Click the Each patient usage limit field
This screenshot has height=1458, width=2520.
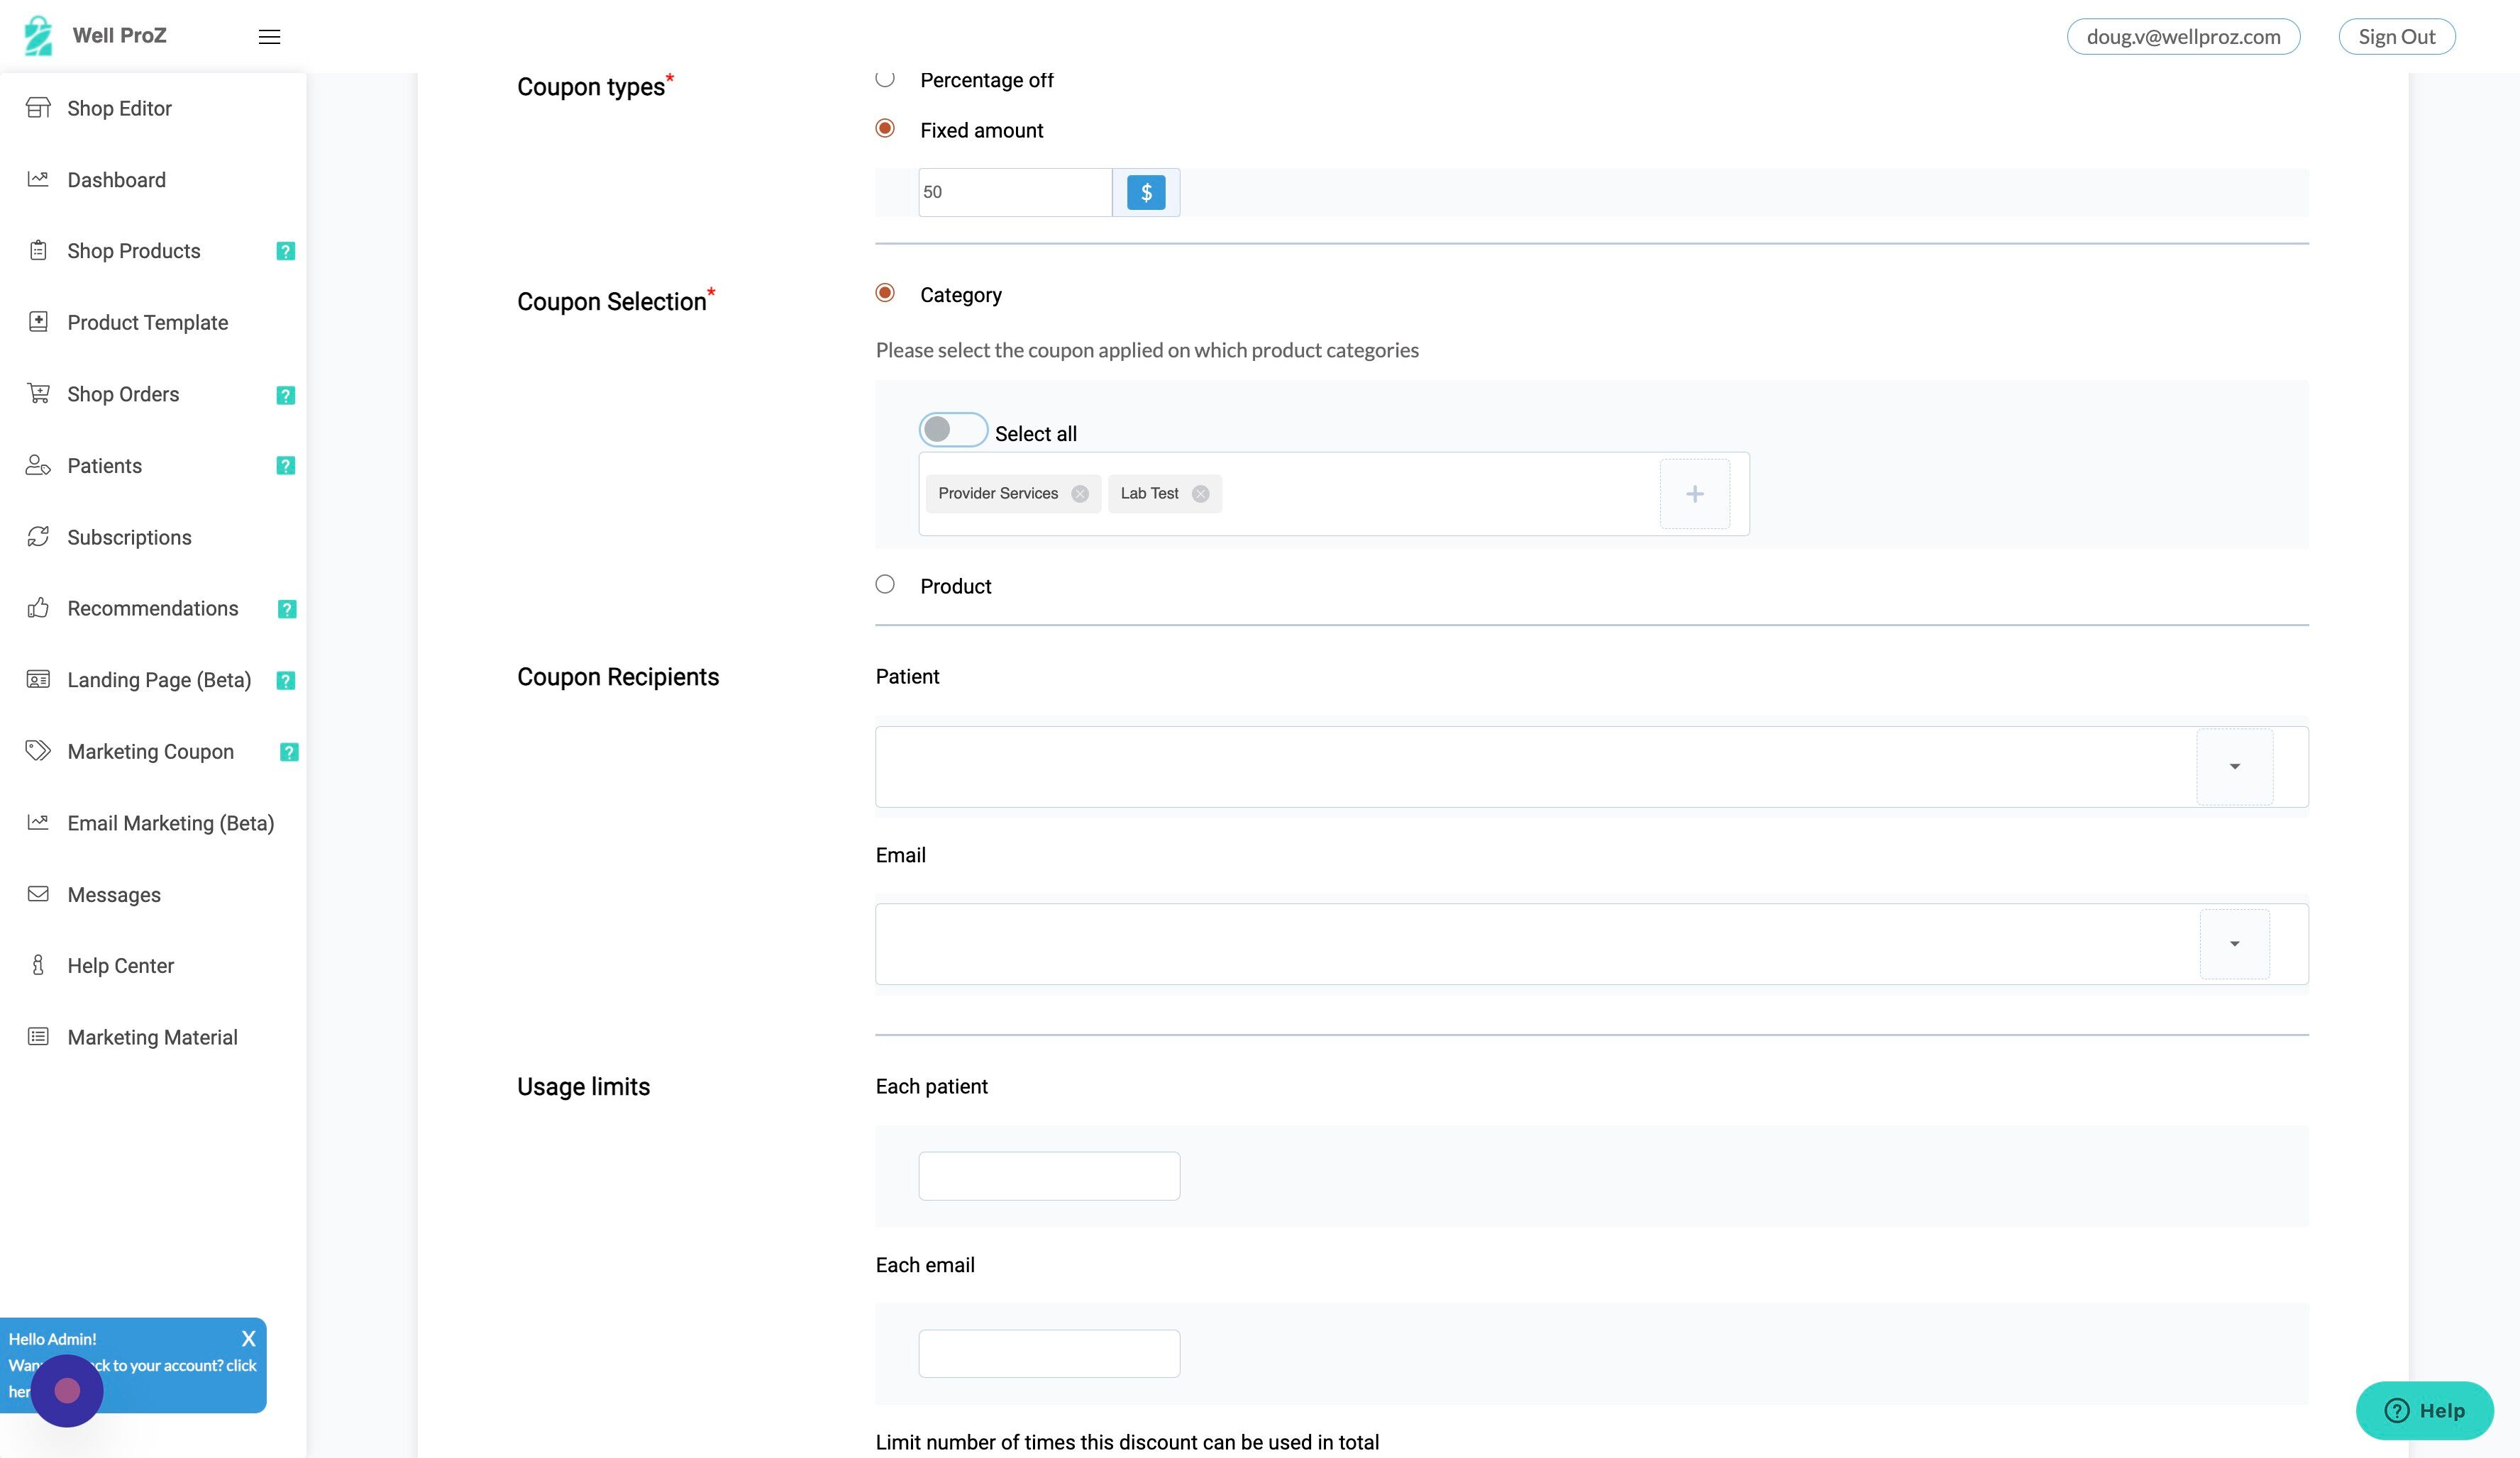1048,1175
